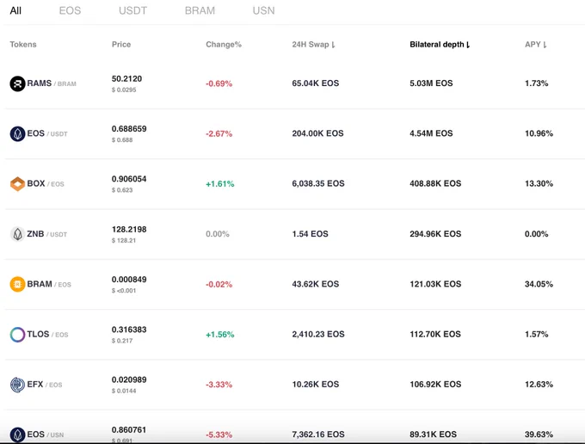Click price 50.2120

pyautogui.click(x=126, y=78)
